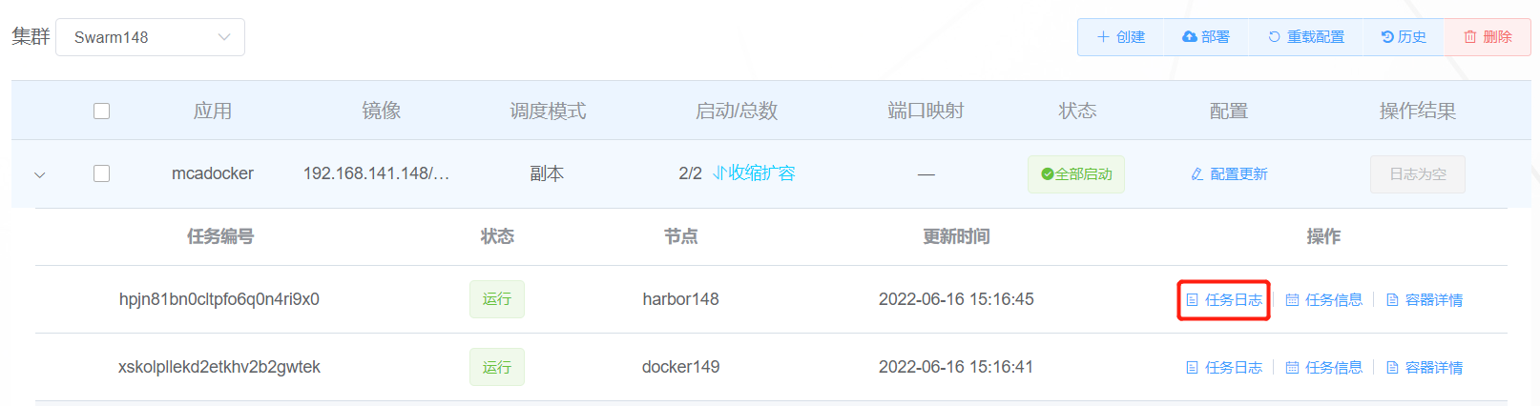Open 任务日志 for task on docker149
The width and height of the screenshot is (1540, 406).
1224,368
